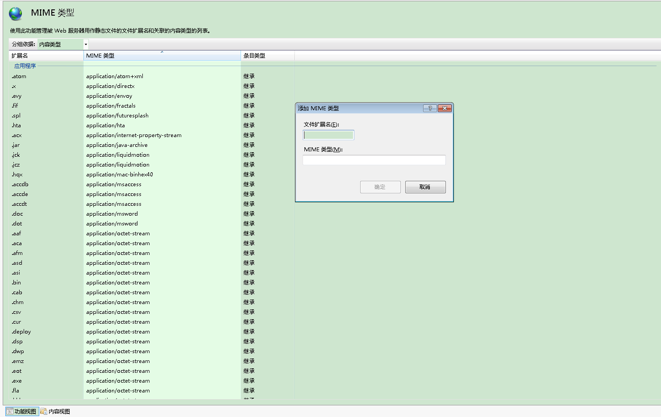Select the .afm row
Image resolution: width=661 pixels, height=417 pixels.
tap(152, 253)
